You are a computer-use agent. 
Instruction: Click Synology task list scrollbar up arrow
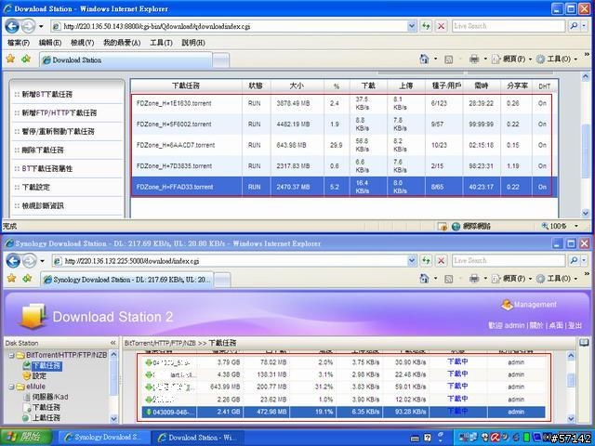point(571,356)
